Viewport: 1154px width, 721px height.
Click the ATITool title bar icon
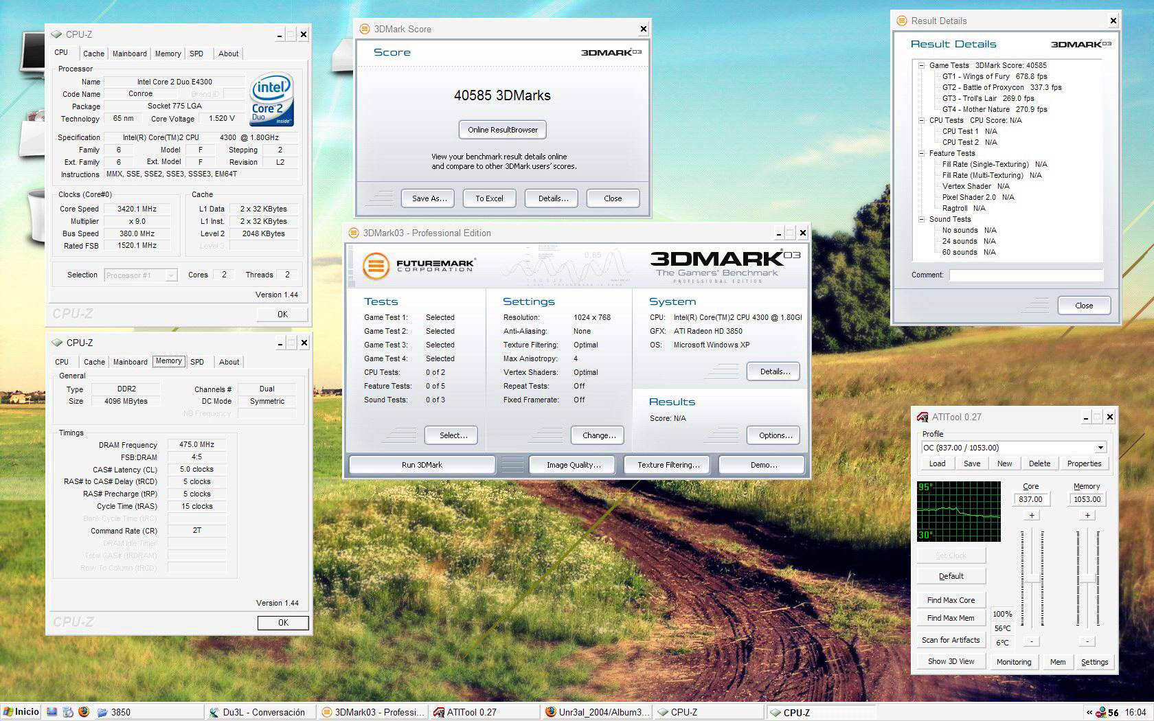[x=923, y=417]
